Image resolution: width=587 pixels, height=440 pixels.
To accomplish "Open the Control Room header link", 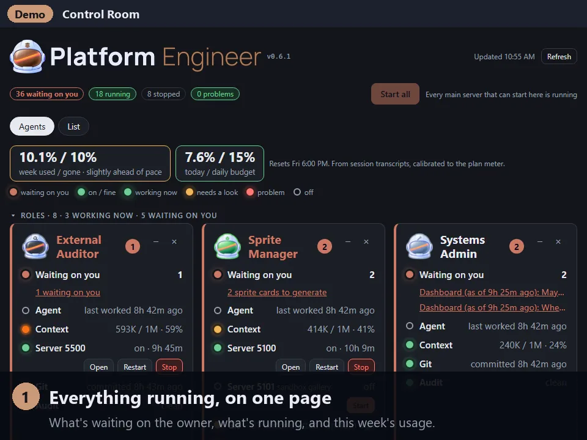I will pos(101,14).
